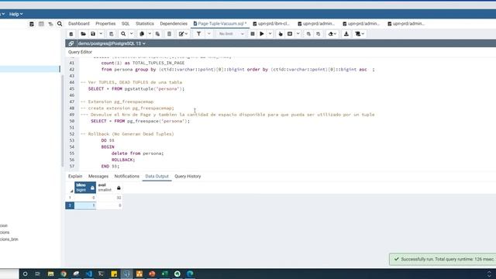This screenshot has height=279, width=496.
Task: Click the Paste icon in query toolbar
Action: [x=157, y=34]
